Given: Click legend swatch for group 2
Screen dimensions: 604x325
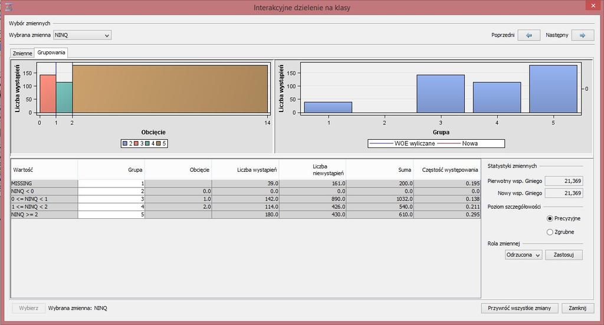Looking at the screenshot, I should (x=125, y=144).
